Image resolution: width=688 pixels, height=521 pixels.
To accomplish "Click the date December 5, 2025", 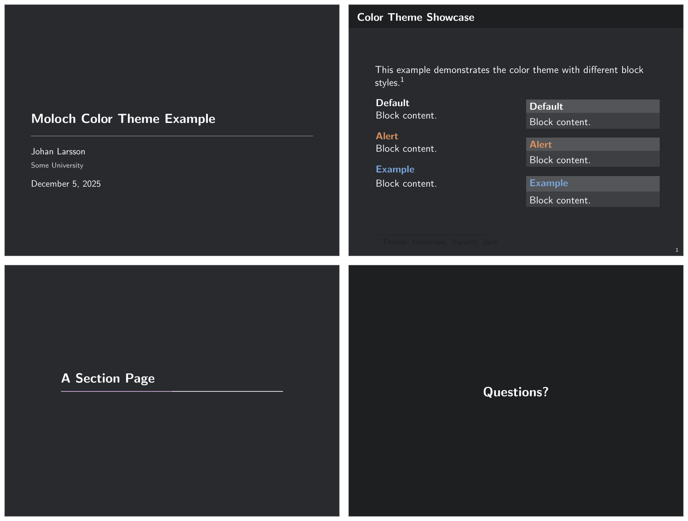I will click(66, 184).
